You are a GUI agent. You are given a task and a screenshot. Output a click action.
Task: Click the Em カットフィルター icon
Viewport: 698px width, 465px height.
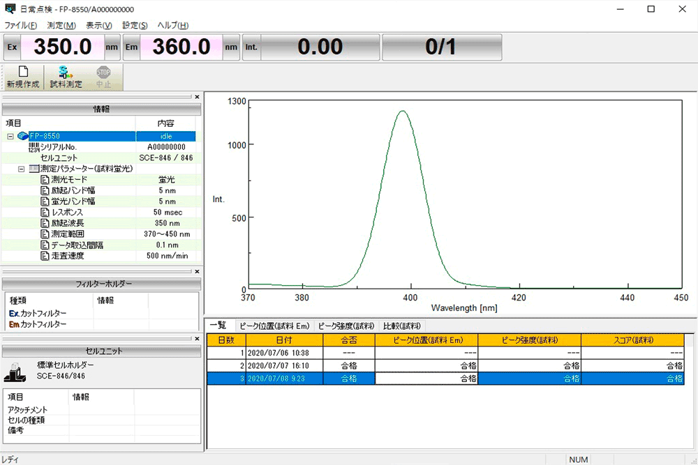[x=13, y=324]
